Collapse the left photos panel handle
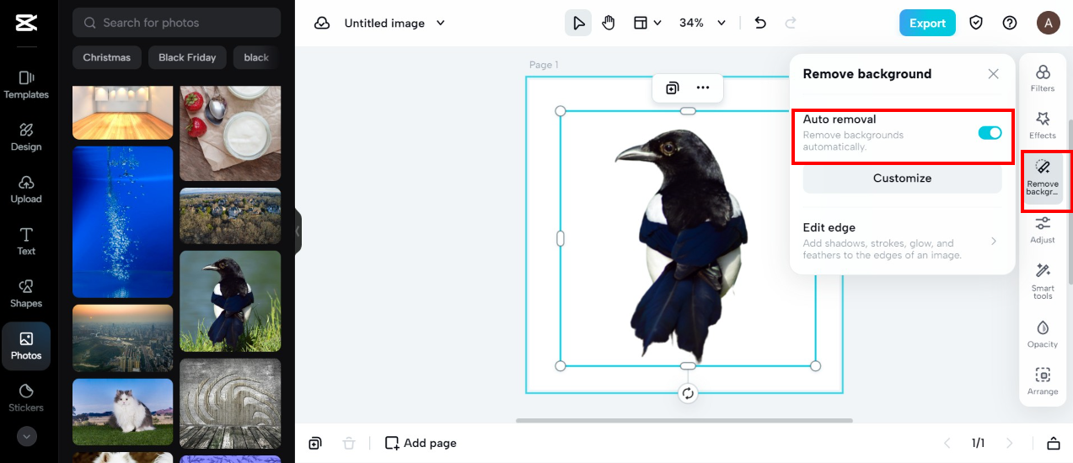This screenshot has height=463, width=1073. (x=298, y=231)
